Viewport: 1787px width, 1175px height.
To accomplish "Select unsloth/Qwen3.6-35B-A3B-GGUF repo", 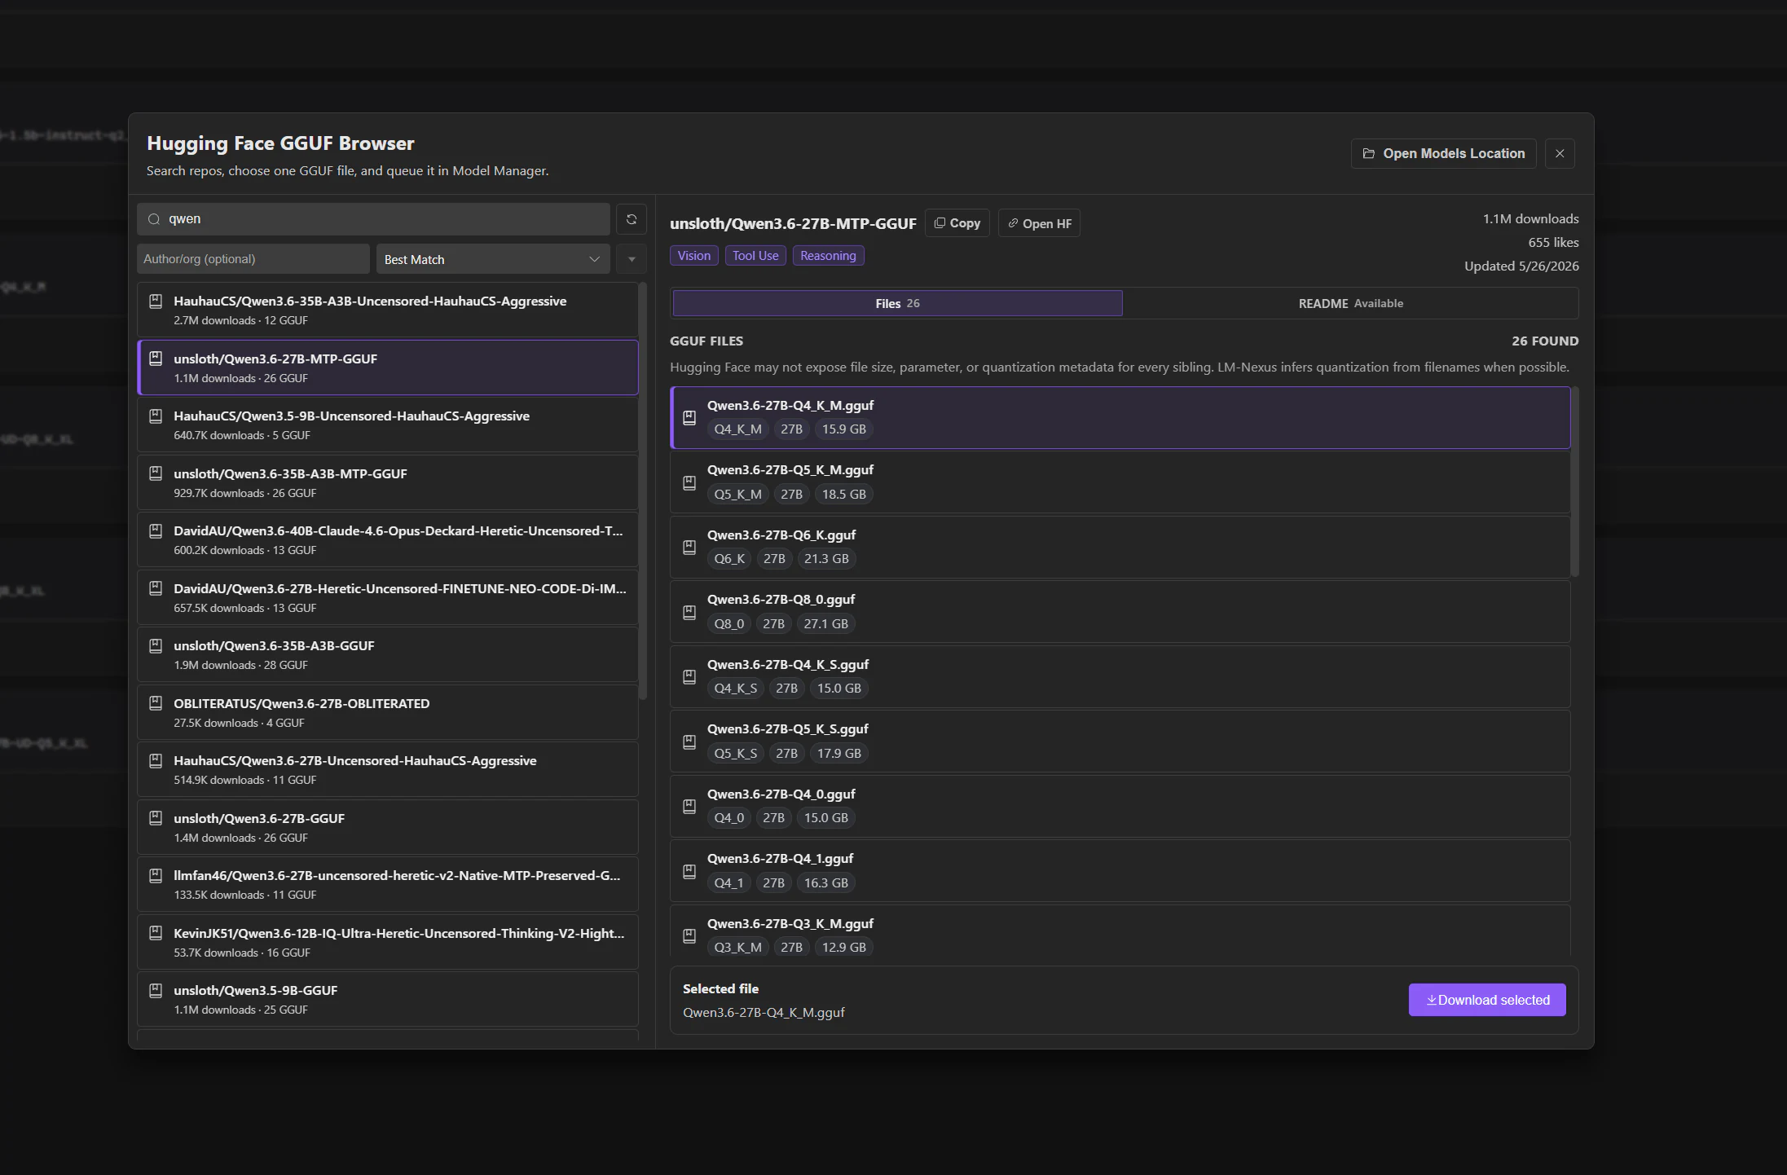I will 388,654.
